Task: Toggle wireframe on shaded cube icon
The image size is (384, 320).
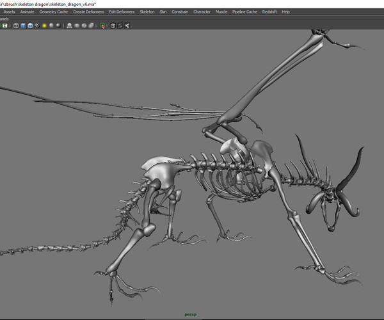Action: (30, 26)
